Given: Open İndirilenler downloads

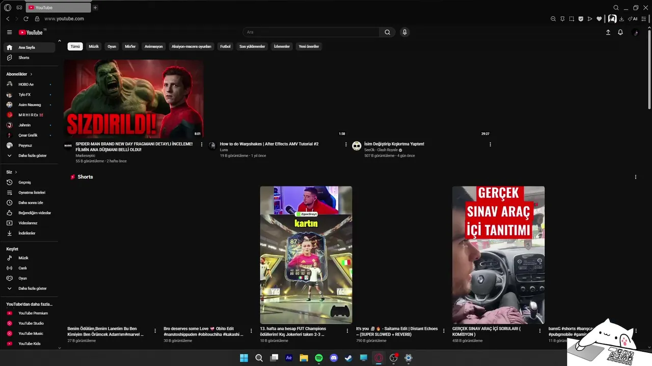Looking at the screenshot, I should pos(30,233).
